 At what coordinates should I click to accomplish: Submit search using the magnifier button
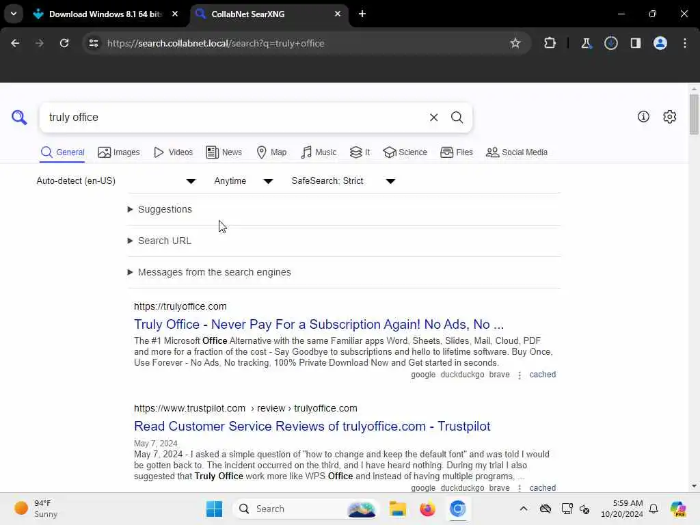point(457,118)
